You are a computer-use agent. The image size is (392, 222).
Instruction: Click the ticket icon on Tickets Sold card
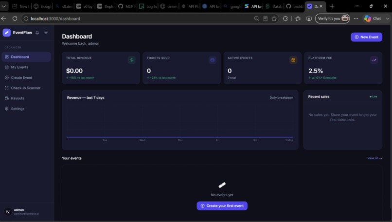213,60
